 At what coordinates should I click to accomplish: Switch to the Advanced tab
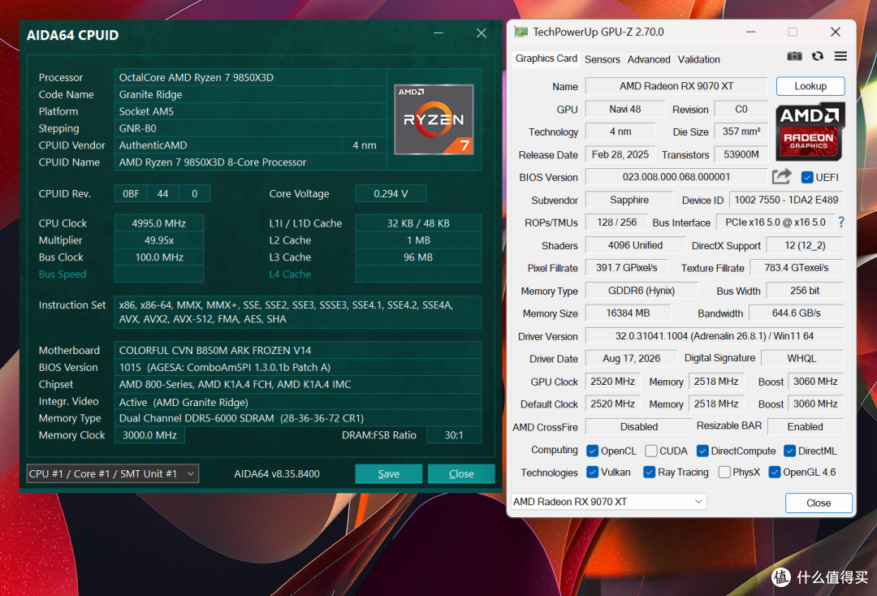pyautogui.click(x=649, y=59)
